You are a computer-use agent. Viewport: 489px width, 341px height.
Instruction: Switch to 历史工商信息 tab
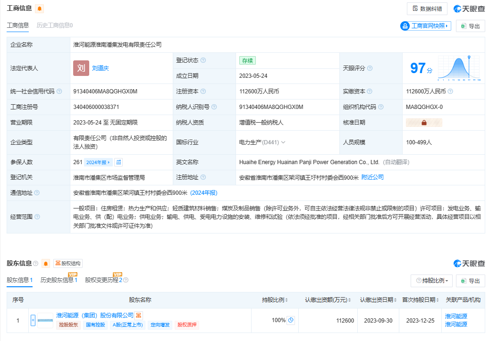click(x=54, y=25)
